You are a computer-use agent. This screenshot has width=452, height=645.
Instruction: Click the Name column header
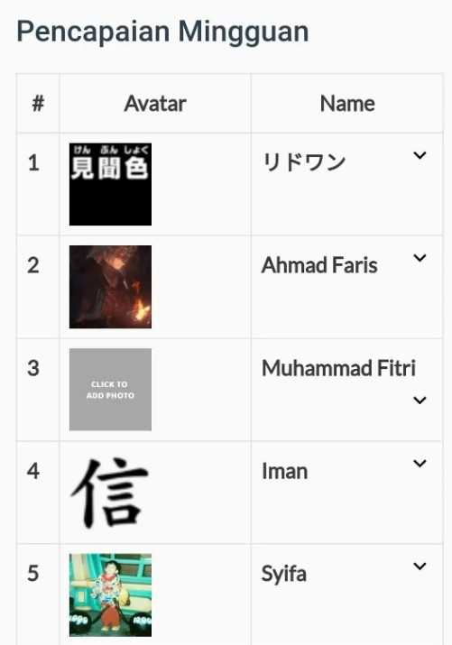[x=347, y=104]
